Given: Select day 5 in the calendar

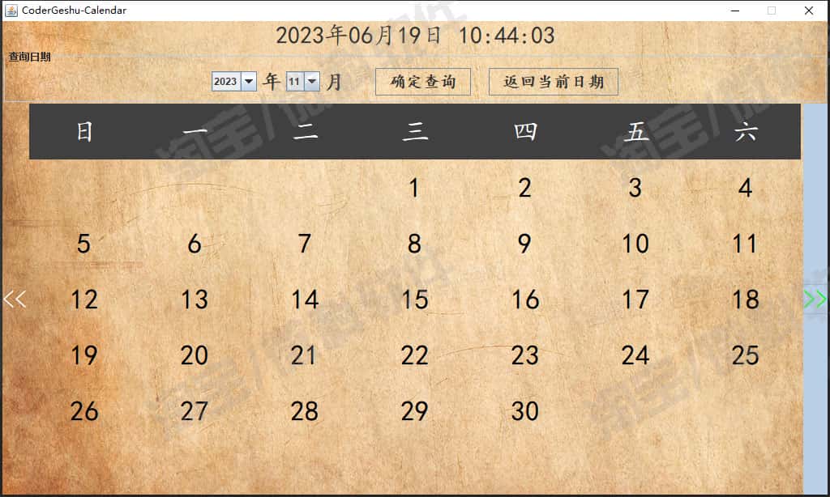Looking at the screenshot, I should pos(83,244).
